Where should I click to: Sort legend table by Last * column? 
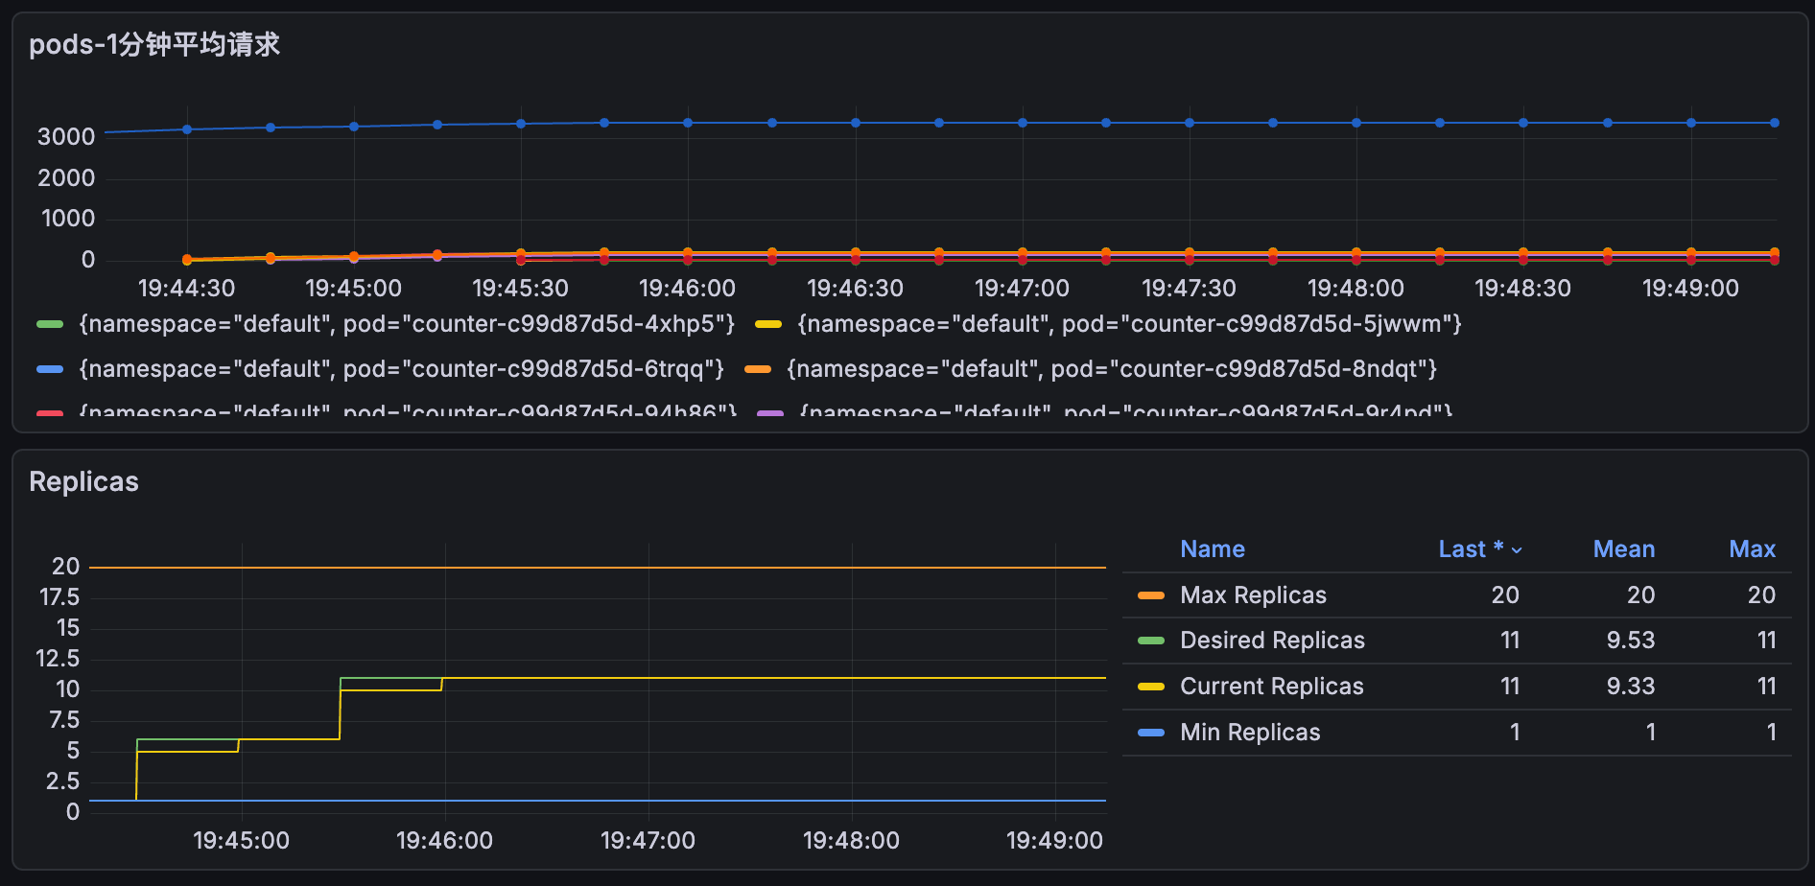click(1480, 549)
